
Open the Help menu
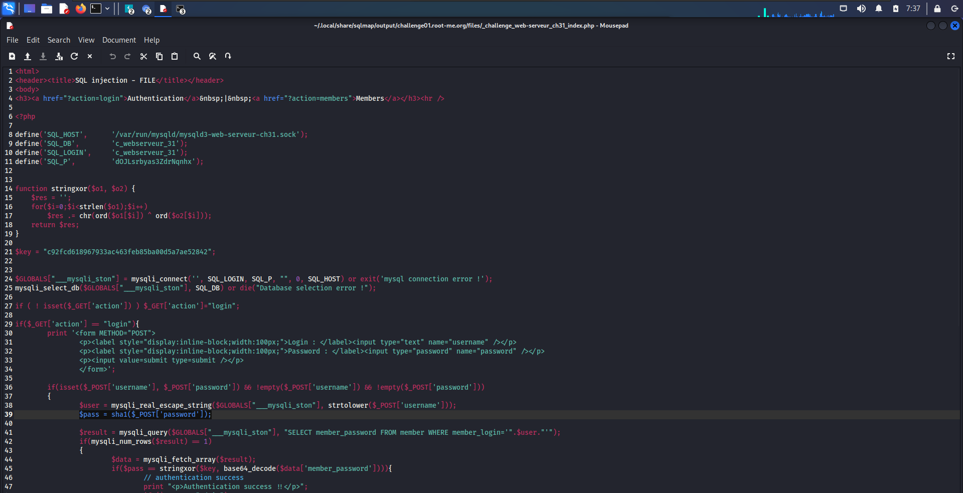151,40
